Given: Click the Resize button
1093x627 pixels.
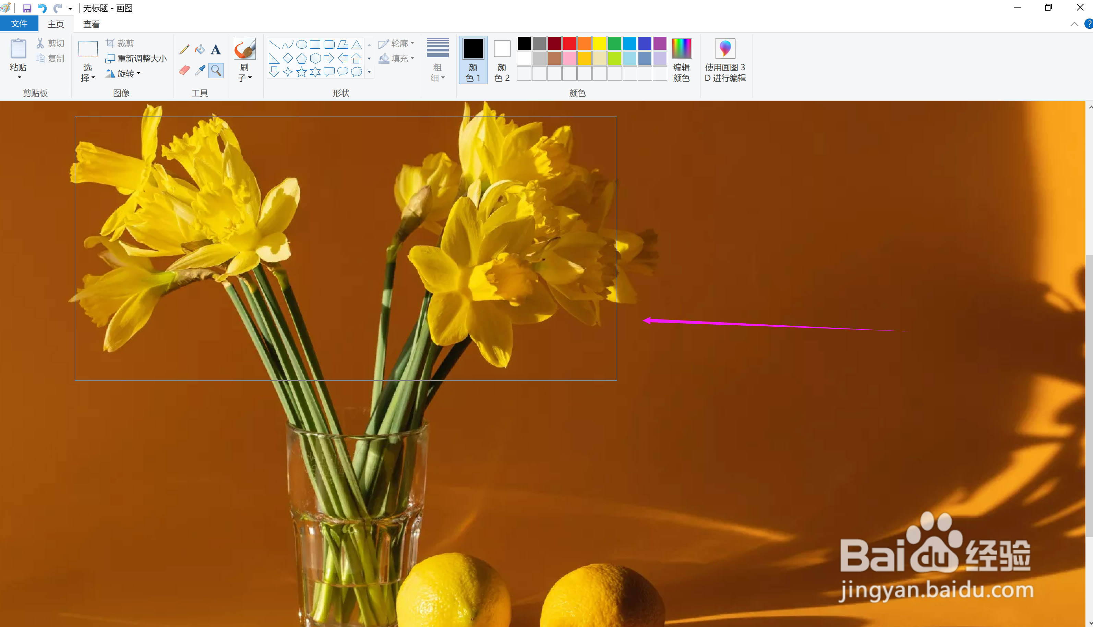Looking at the screenshot, I should (136, 59).
